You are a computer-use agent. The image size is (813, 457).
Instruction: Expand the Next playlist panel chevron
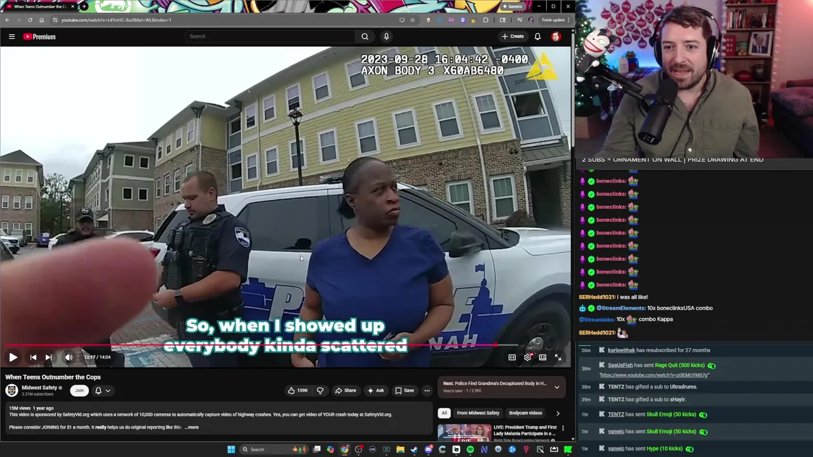pos(557,387)
